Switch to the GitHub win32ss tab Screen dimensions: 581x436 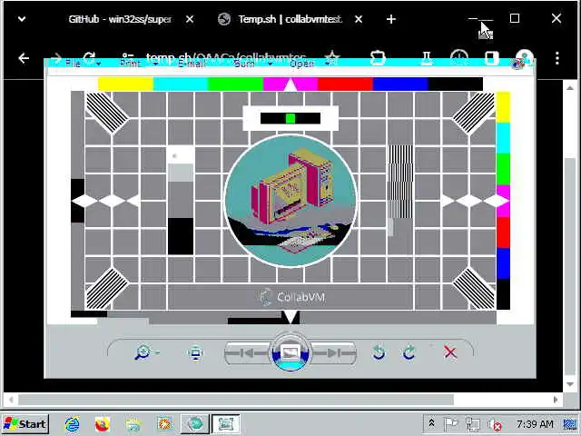[119, 19]
